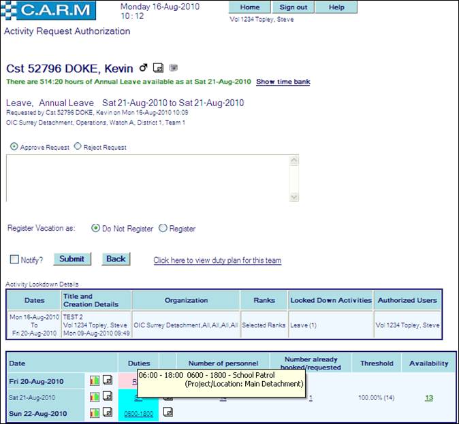
Task: Choose the Register vacation option
Action: pyautogui.click(x=163, y=229)
